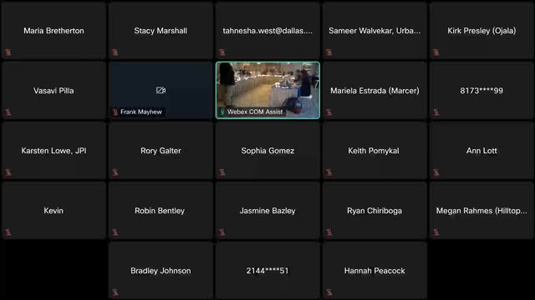Viewport: 535px width, 300px height.
Task: Click Kirk Presley's muted mic icon
Action: [436, 52]
